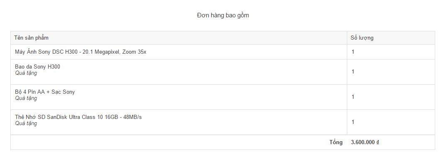The width and height of the screenshot is (446, 159).
Task: Click the total amount 3.600.000 đ
Action: pyautogui.click(x=365, y=142)
